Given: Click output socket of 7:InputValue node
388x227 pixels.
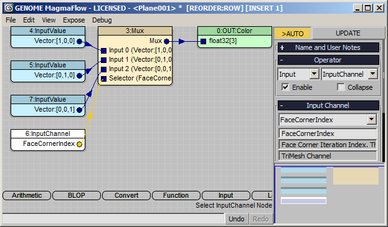Looking at the screenshot, I should (80, 110).
